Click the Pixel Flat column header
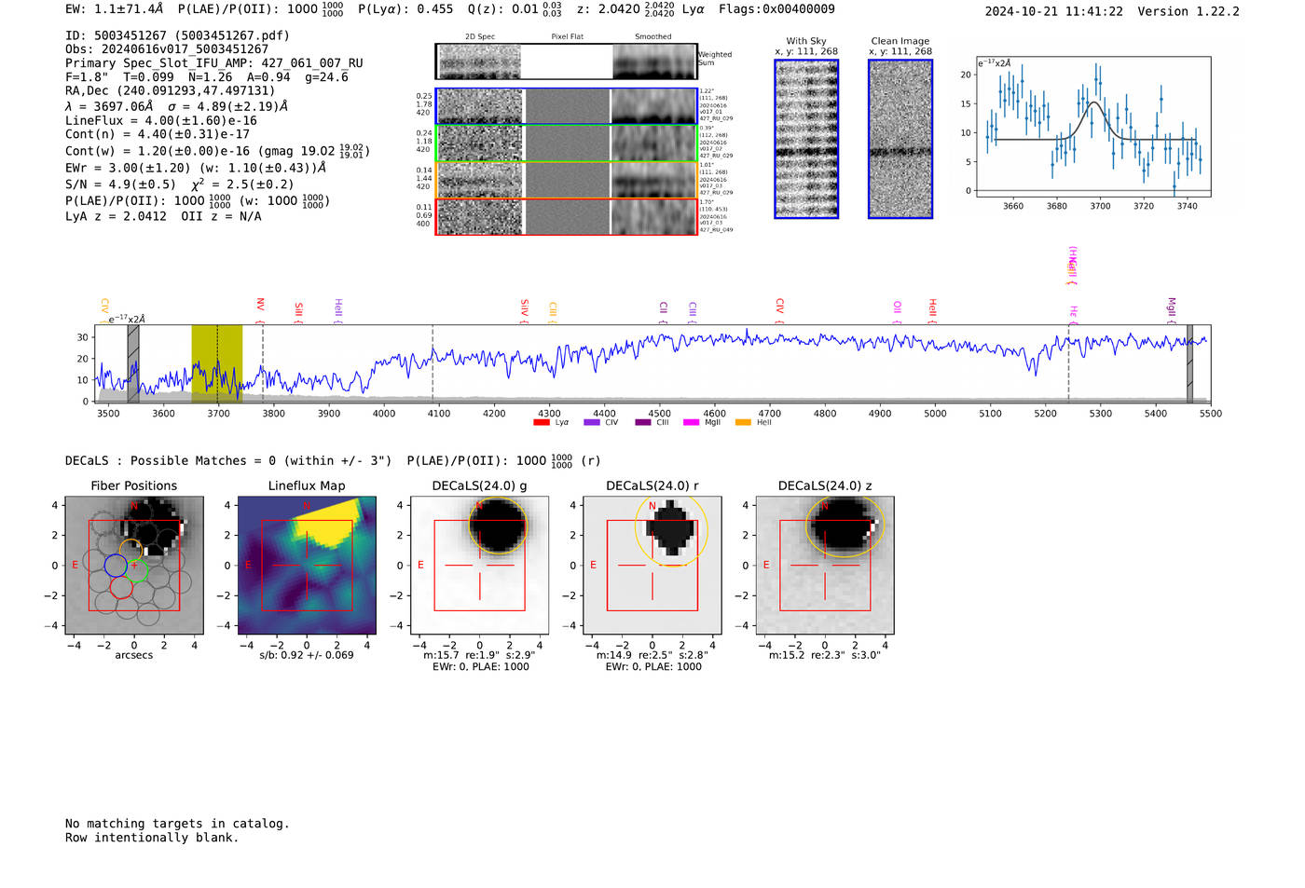 pos(567,37)
